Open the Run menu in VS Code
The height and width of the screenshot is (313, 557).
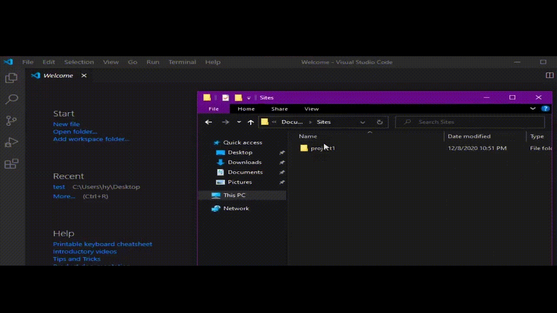[x=153, y=62]
